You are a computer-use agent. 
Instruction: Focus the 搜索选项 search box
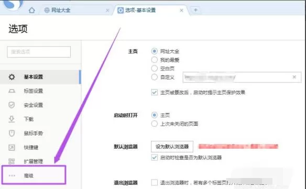(x=39, y=52)
